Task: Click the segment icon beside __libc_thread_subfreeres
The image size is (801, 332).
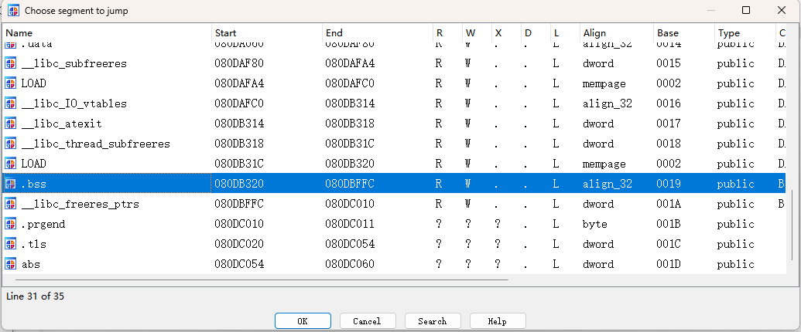Action: 11,144
